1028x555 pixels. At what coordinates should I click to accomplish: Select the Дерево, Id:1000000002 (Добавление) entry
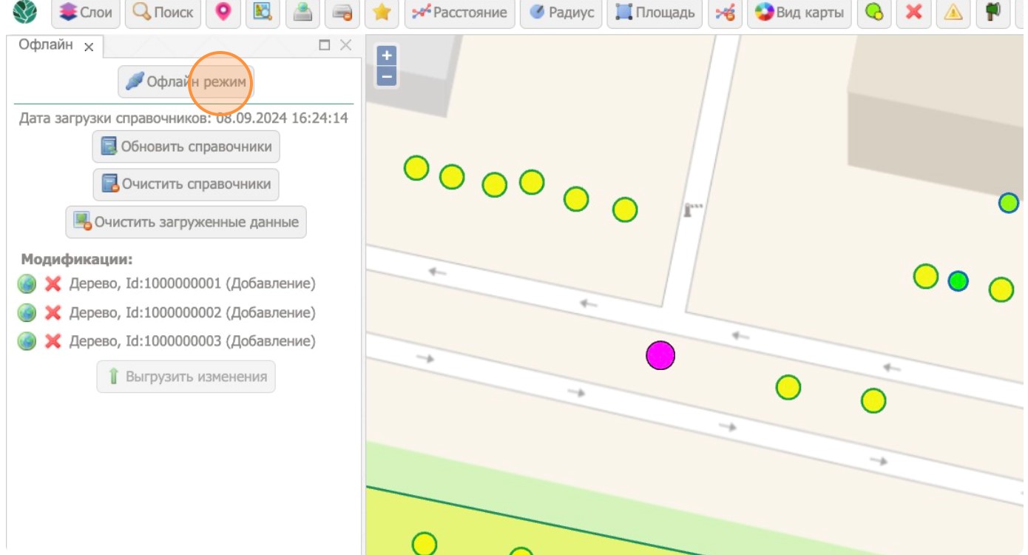tap(192, 313)
